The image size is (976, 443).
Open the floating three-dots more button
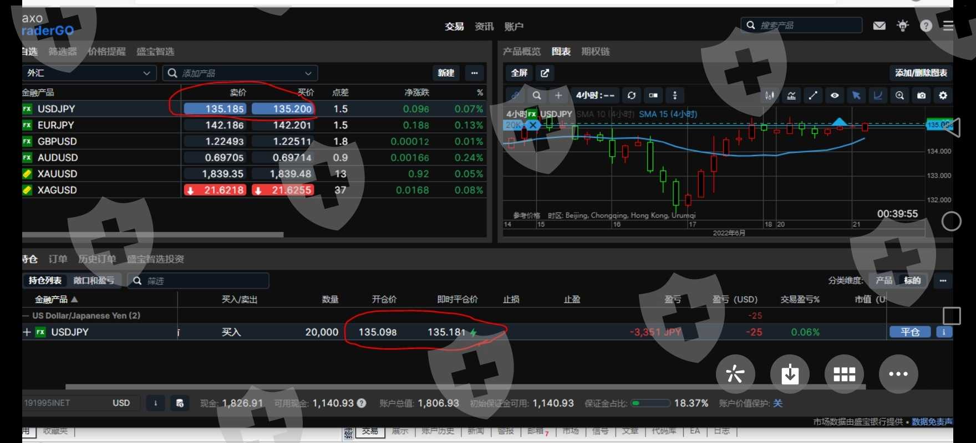898,374
